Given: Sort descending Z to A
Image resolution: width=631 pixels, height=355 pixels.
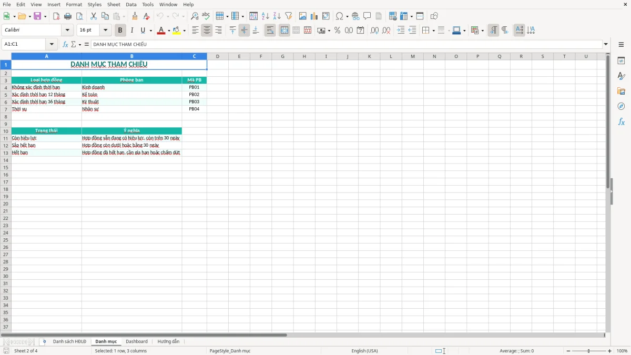Looking at the screenshot, I should point(277,16).
